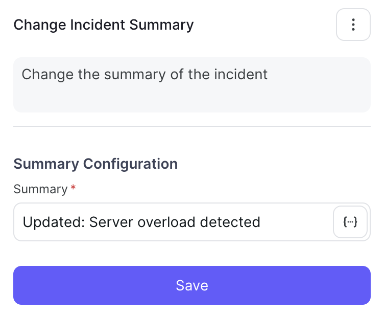Open the three-dot more options menu
The width and height of the screenshot is (385, 316).
pyautogui.click(x=353, y=25)
